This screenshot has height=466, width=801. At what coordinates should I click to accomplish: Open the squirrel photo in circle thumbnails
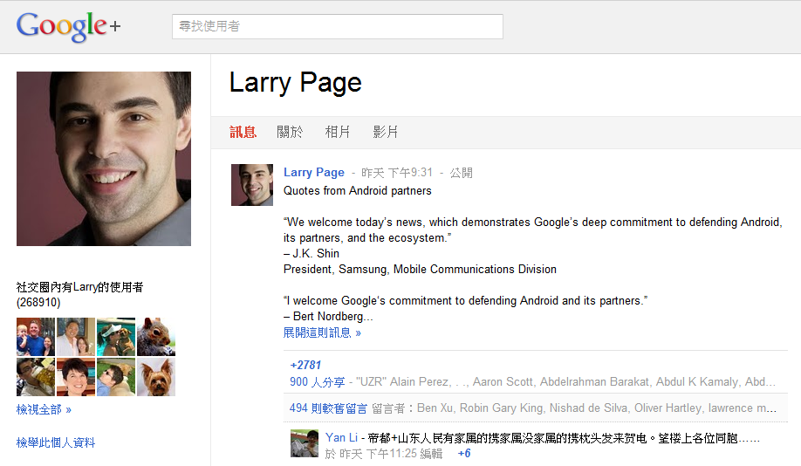pyautogui.click(x=156, y=337)
